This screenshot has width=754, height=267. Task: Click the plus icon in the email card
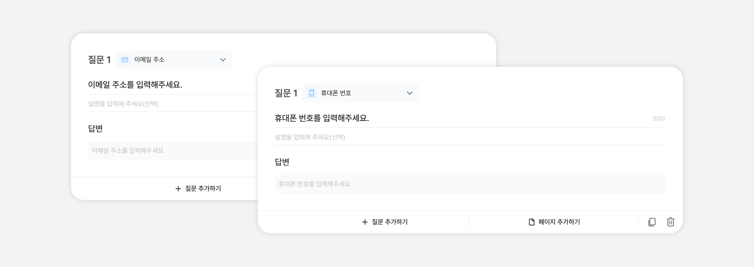[178, 188]
